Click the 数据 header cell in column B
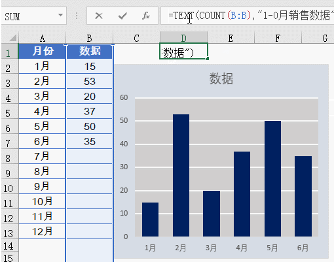 (x=90, y=51)
